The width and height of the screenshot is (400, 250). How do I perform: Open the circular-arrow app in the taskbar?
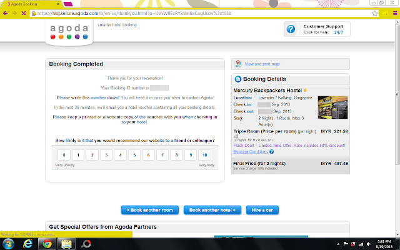coord(86,244)
